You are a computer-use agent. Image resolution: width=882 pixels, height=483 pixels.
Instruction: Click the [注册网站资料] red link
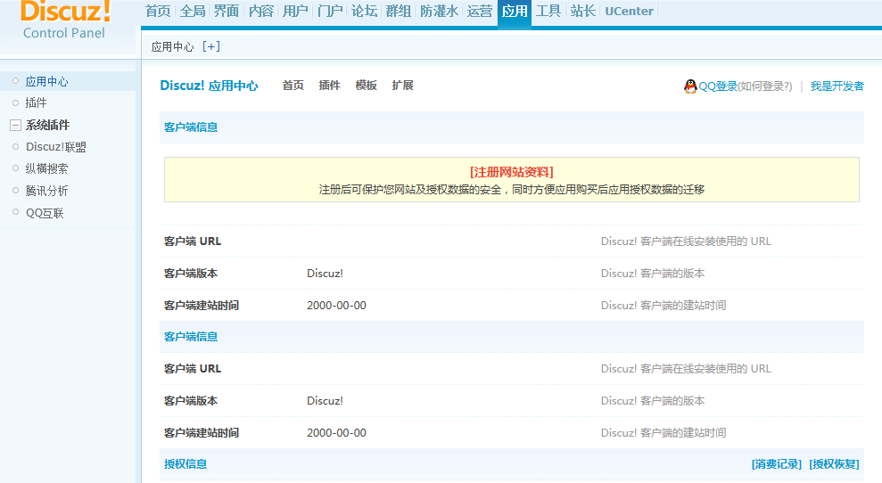click(512, 172)
